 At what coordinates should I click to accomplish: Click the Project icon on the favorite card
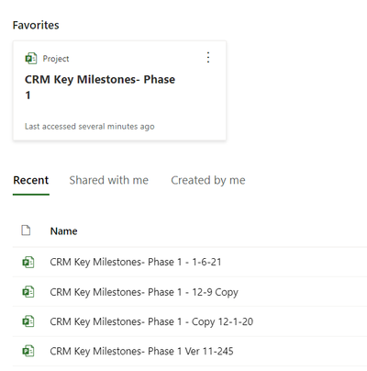(x=31, y=58)
